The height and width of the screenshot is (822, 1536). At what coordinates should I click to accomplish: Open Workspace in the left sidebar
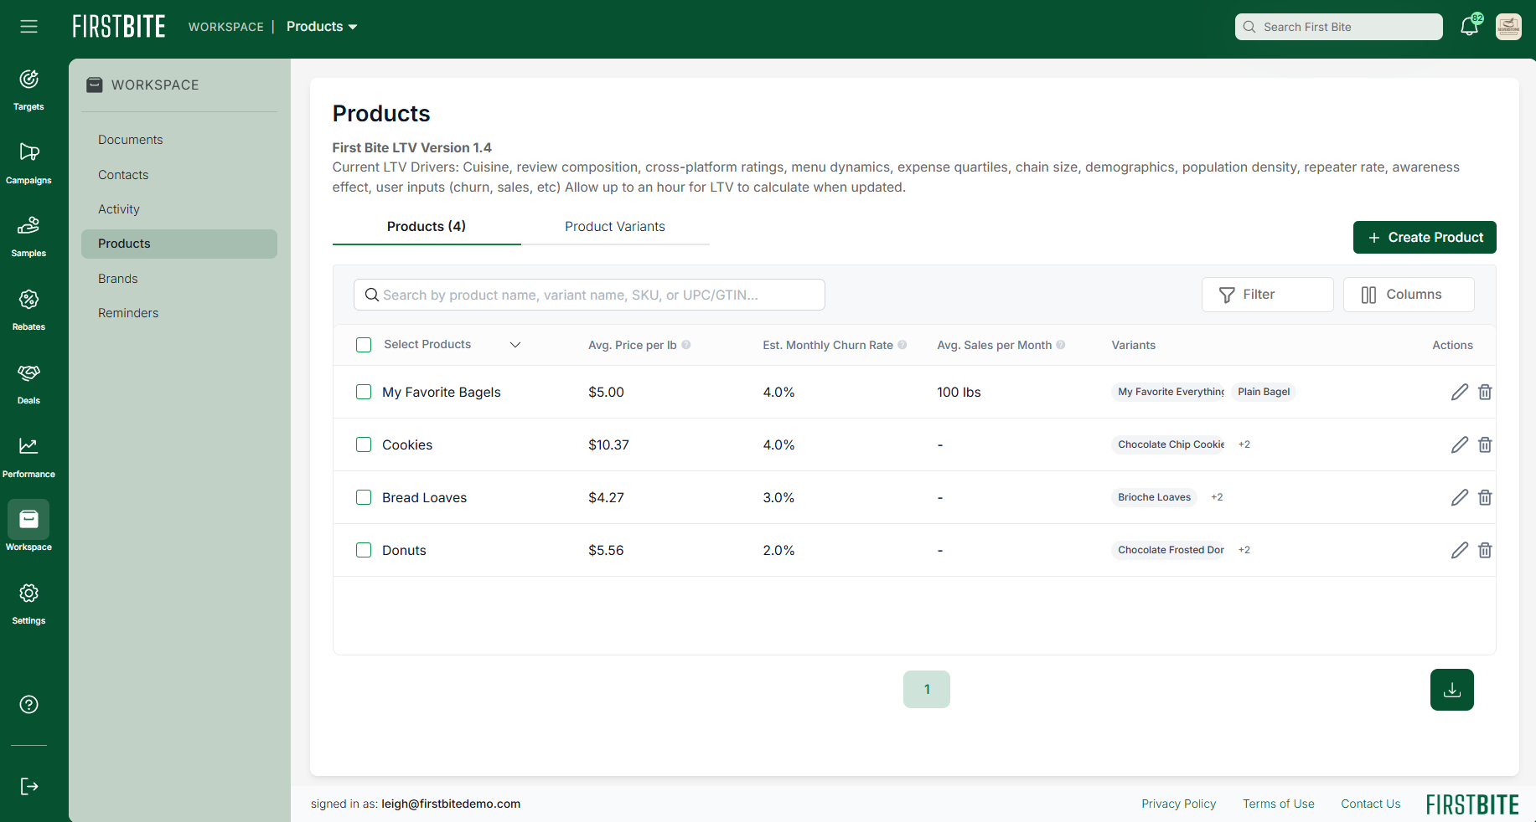coord(28,527)
